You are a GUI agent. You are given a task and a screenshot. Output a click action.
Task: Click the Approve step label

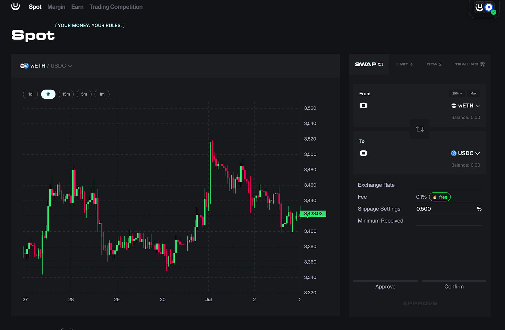[385, 287]
